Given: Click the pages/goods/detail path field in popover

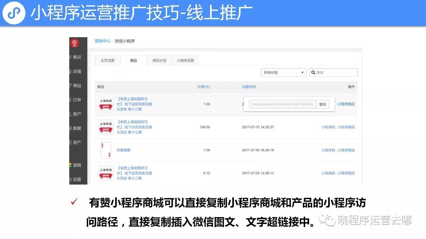Looking at the screenshot, I should coord(283,104).
